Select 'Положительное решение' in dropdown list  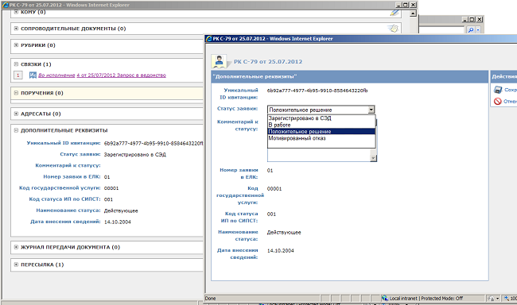click(321, 131)
